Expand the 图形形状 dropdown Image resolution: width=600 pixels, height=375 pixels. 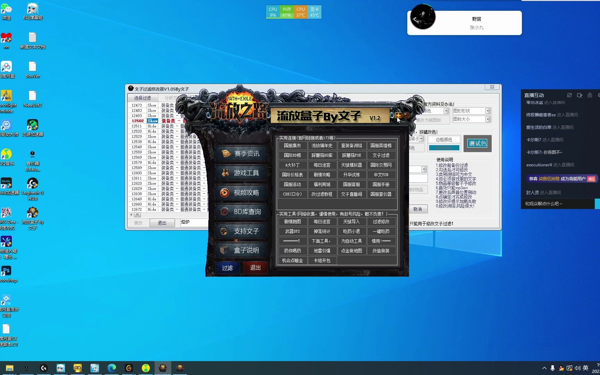click(x=488, y=111)
